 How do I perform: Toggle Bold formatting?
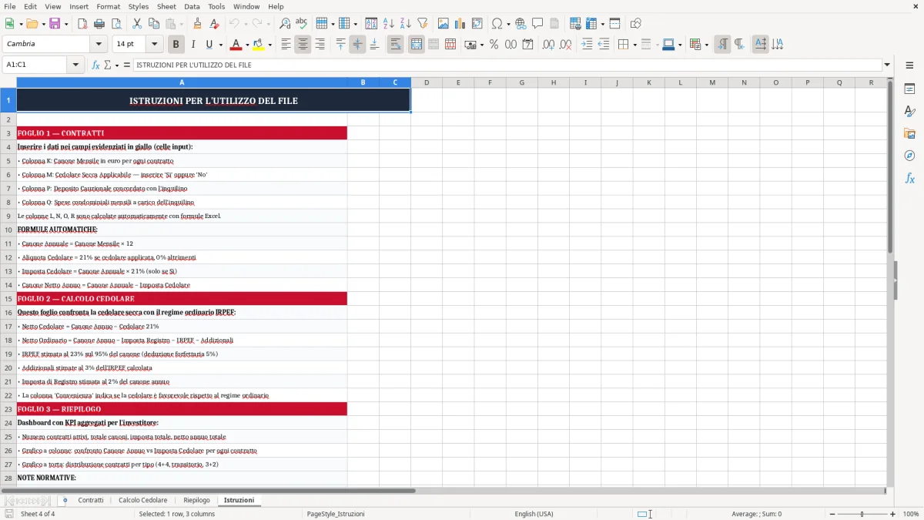(176, 45)
